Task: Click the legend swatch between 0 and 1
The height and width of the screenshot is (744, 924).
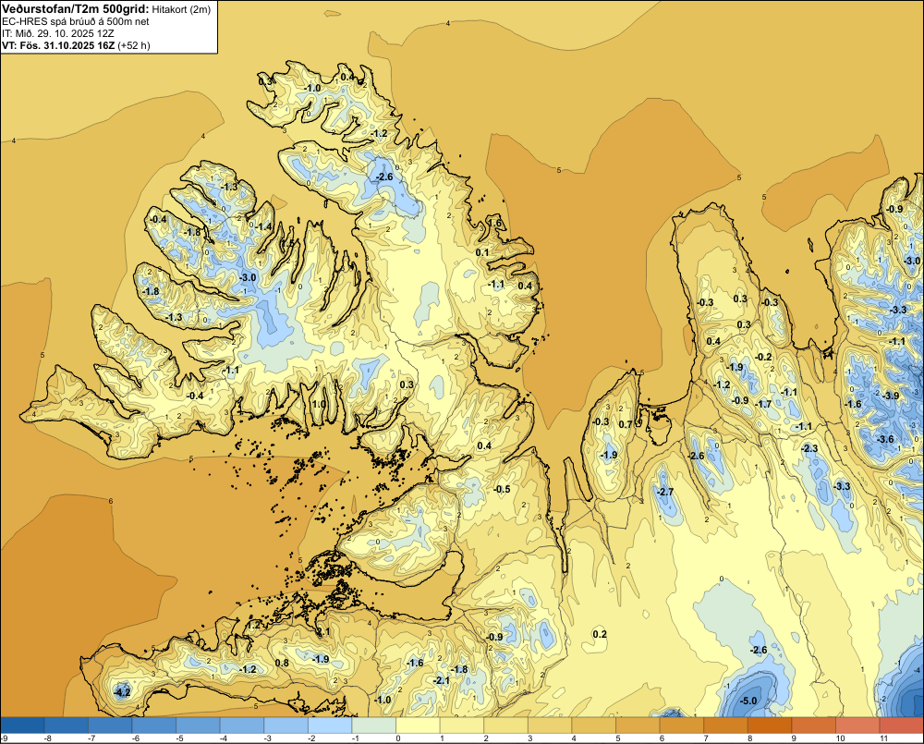Action: click(418, 726)
